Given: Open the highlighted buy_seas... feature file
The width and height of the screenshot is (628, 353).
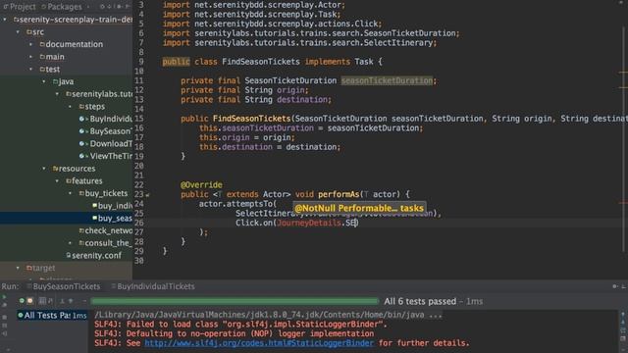Looking at the screenshot, I should pyautogui.click(x=112, y=218).
